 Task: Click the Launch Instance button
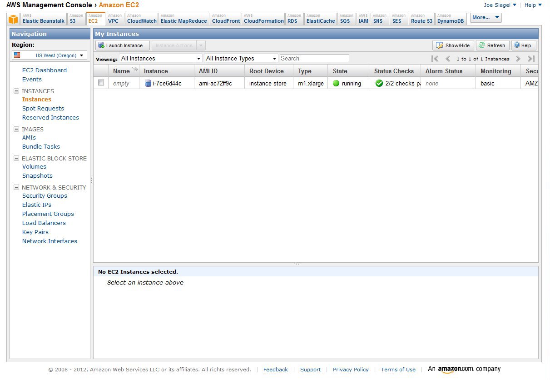pyautogui.click(x=123, y=45)
